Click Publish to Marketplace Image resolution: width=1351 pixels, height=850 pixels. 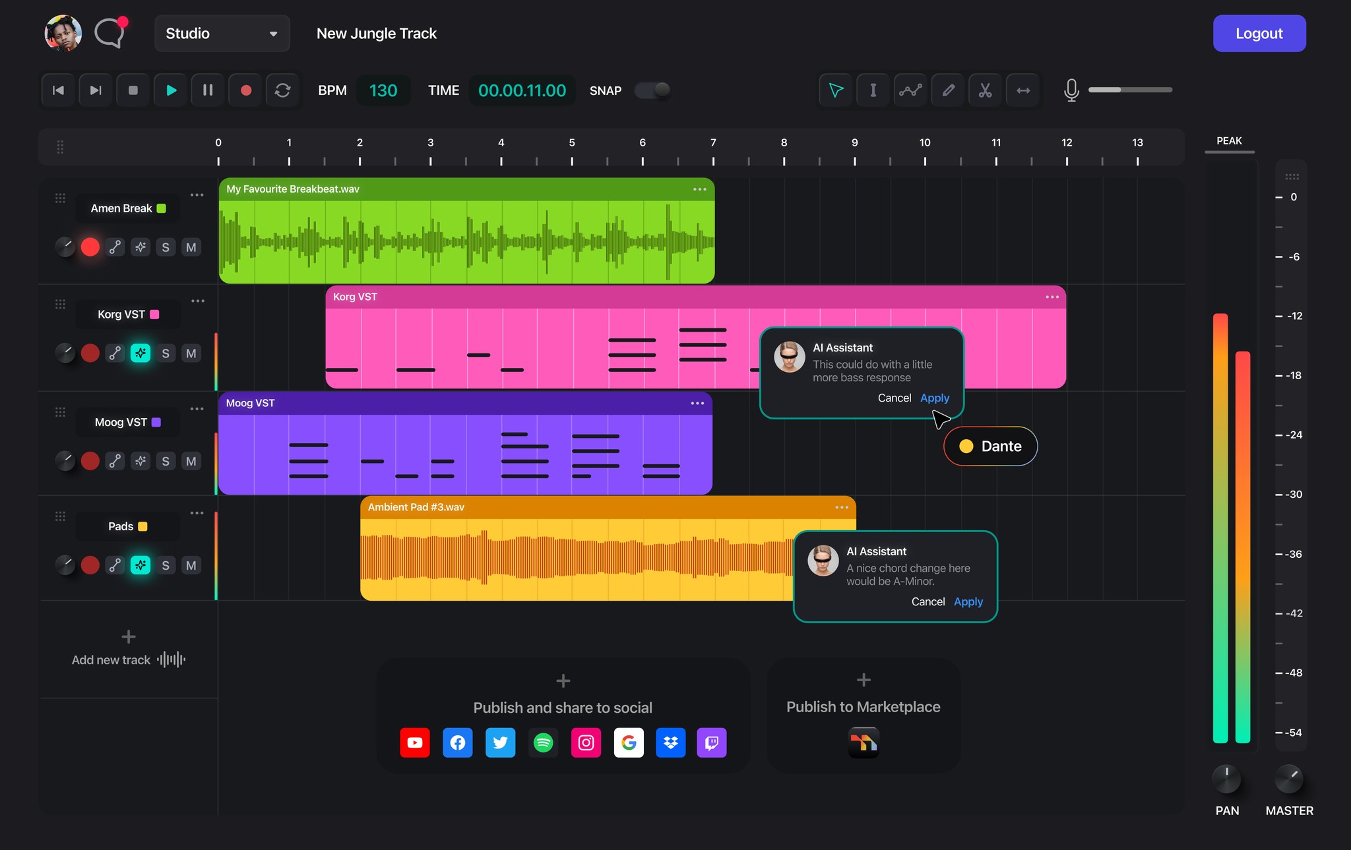coord(863,706)
